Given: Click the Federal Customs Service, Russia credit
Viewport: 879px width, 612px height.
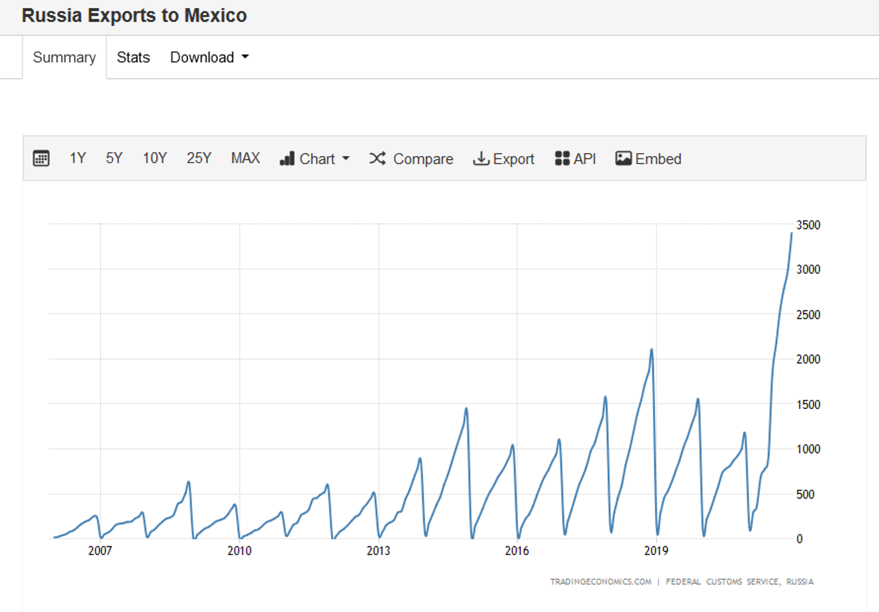Looking at the screenshot, I should coord(739,581).
